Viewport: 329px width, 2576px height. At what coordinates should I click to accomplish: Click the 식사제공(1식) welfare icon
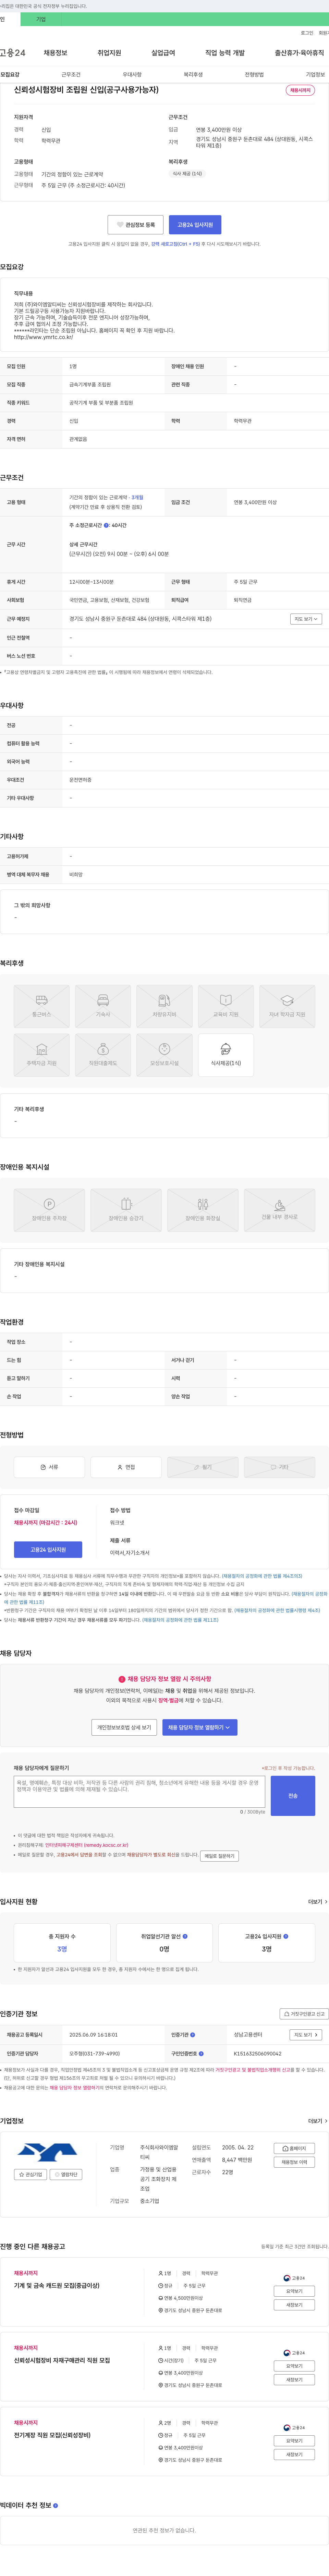point(226,1055)
